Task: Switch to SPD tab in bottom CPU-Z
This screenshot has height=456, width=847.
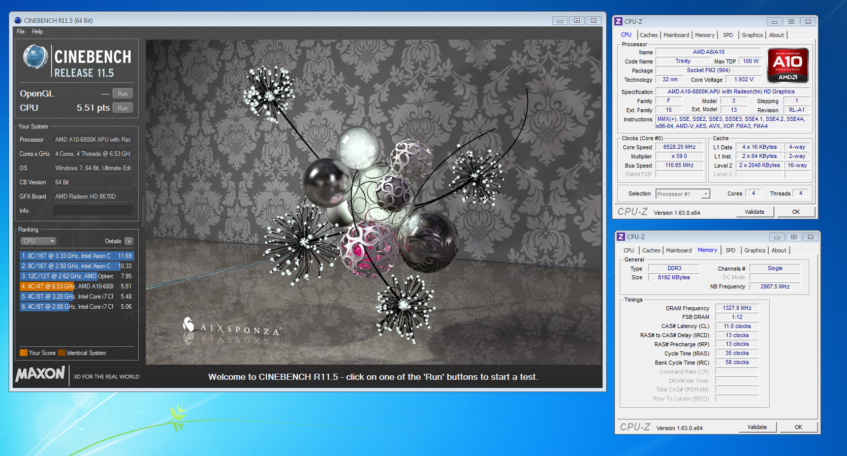Action: click(731, 250)
